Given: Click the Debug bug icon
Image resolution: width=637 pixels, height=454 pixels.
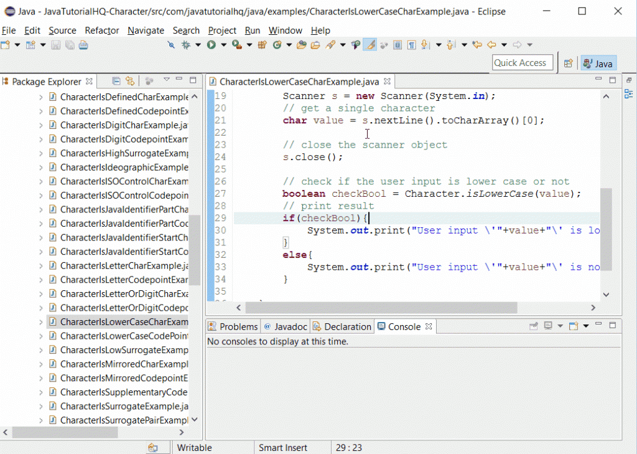Looking at the screenshot, I should tap(185, 45).
